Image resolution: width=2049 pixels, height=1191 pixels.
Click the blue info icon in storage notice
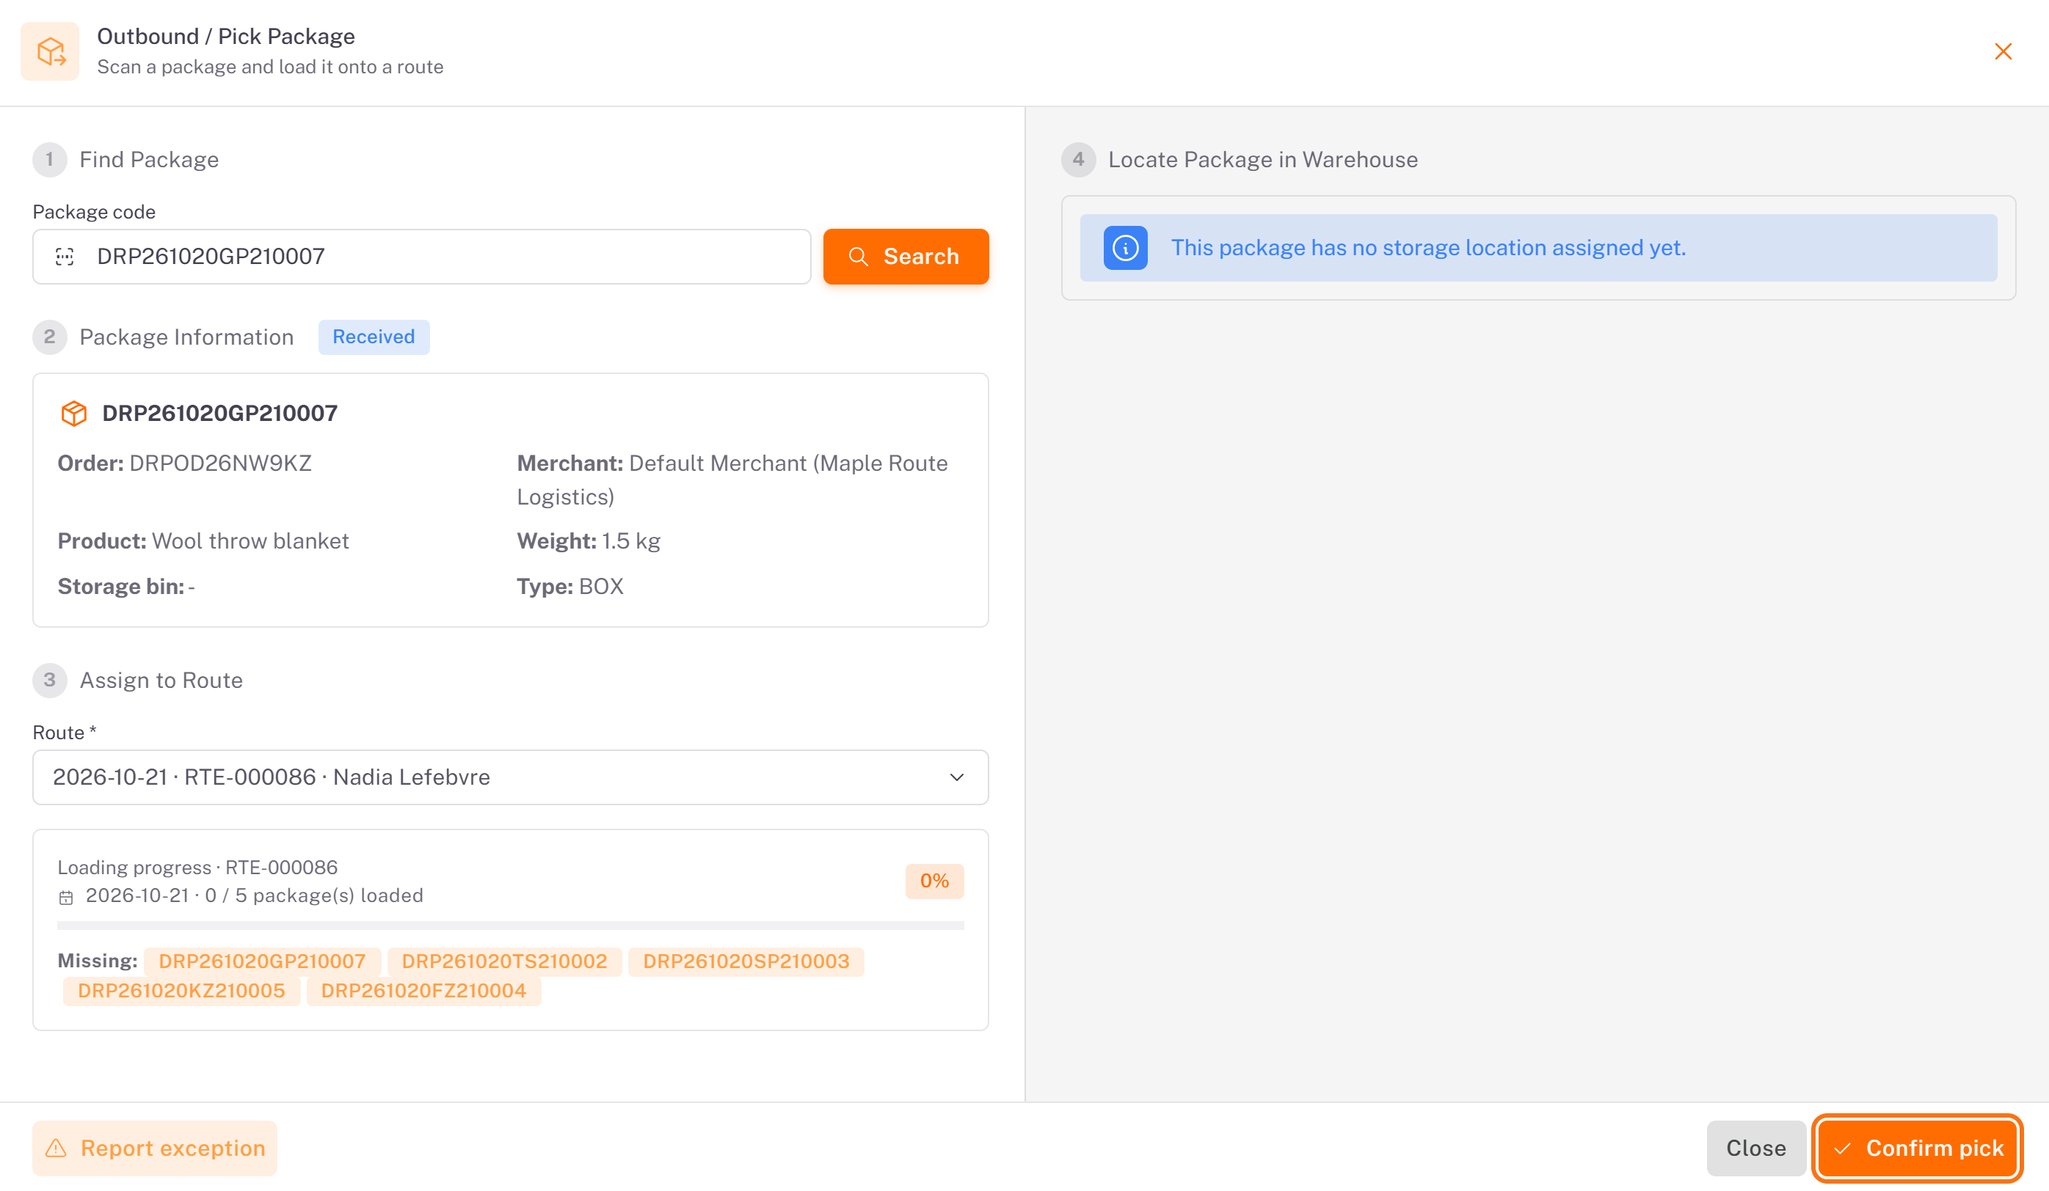click(1125, 248)
